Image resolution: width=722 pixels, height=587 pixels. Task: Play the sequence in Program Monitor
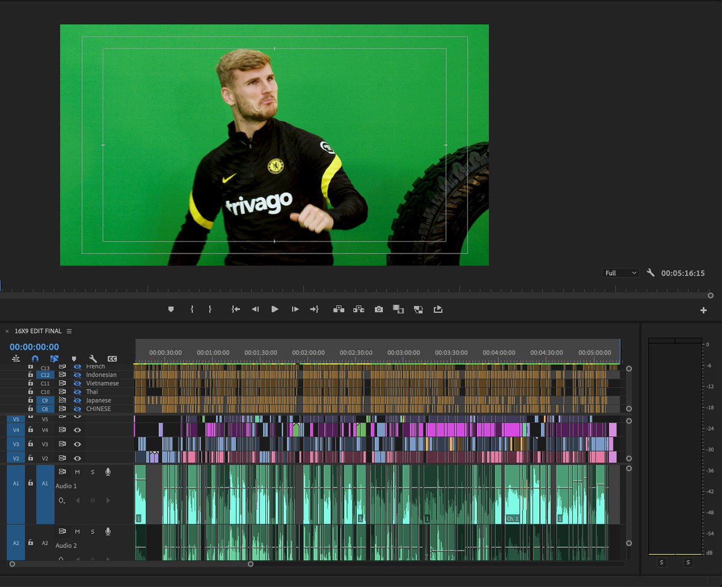coord(275,309)
